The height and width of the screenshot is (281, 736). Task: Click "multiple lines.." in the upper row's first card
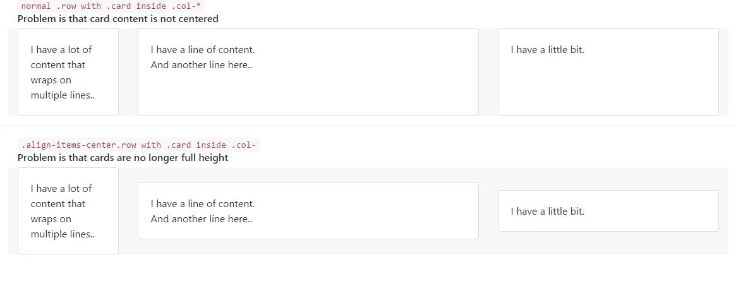(63, 95)
